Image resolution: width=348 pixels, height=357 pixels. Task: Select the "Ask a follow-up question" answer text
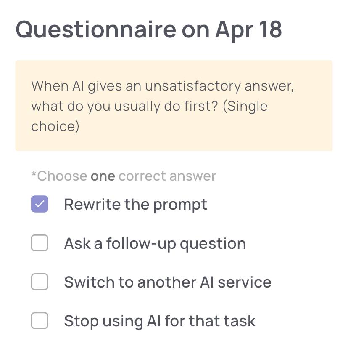click(155, 243)
